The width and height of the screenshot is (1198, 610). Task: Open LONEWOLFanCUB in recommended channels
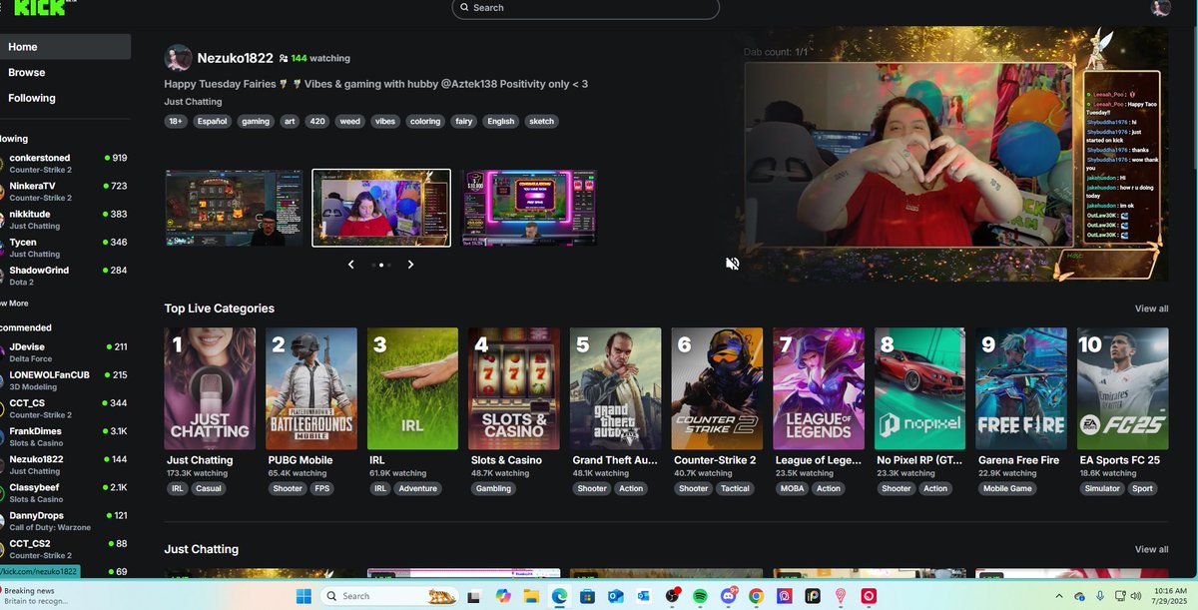coord(65,379)
